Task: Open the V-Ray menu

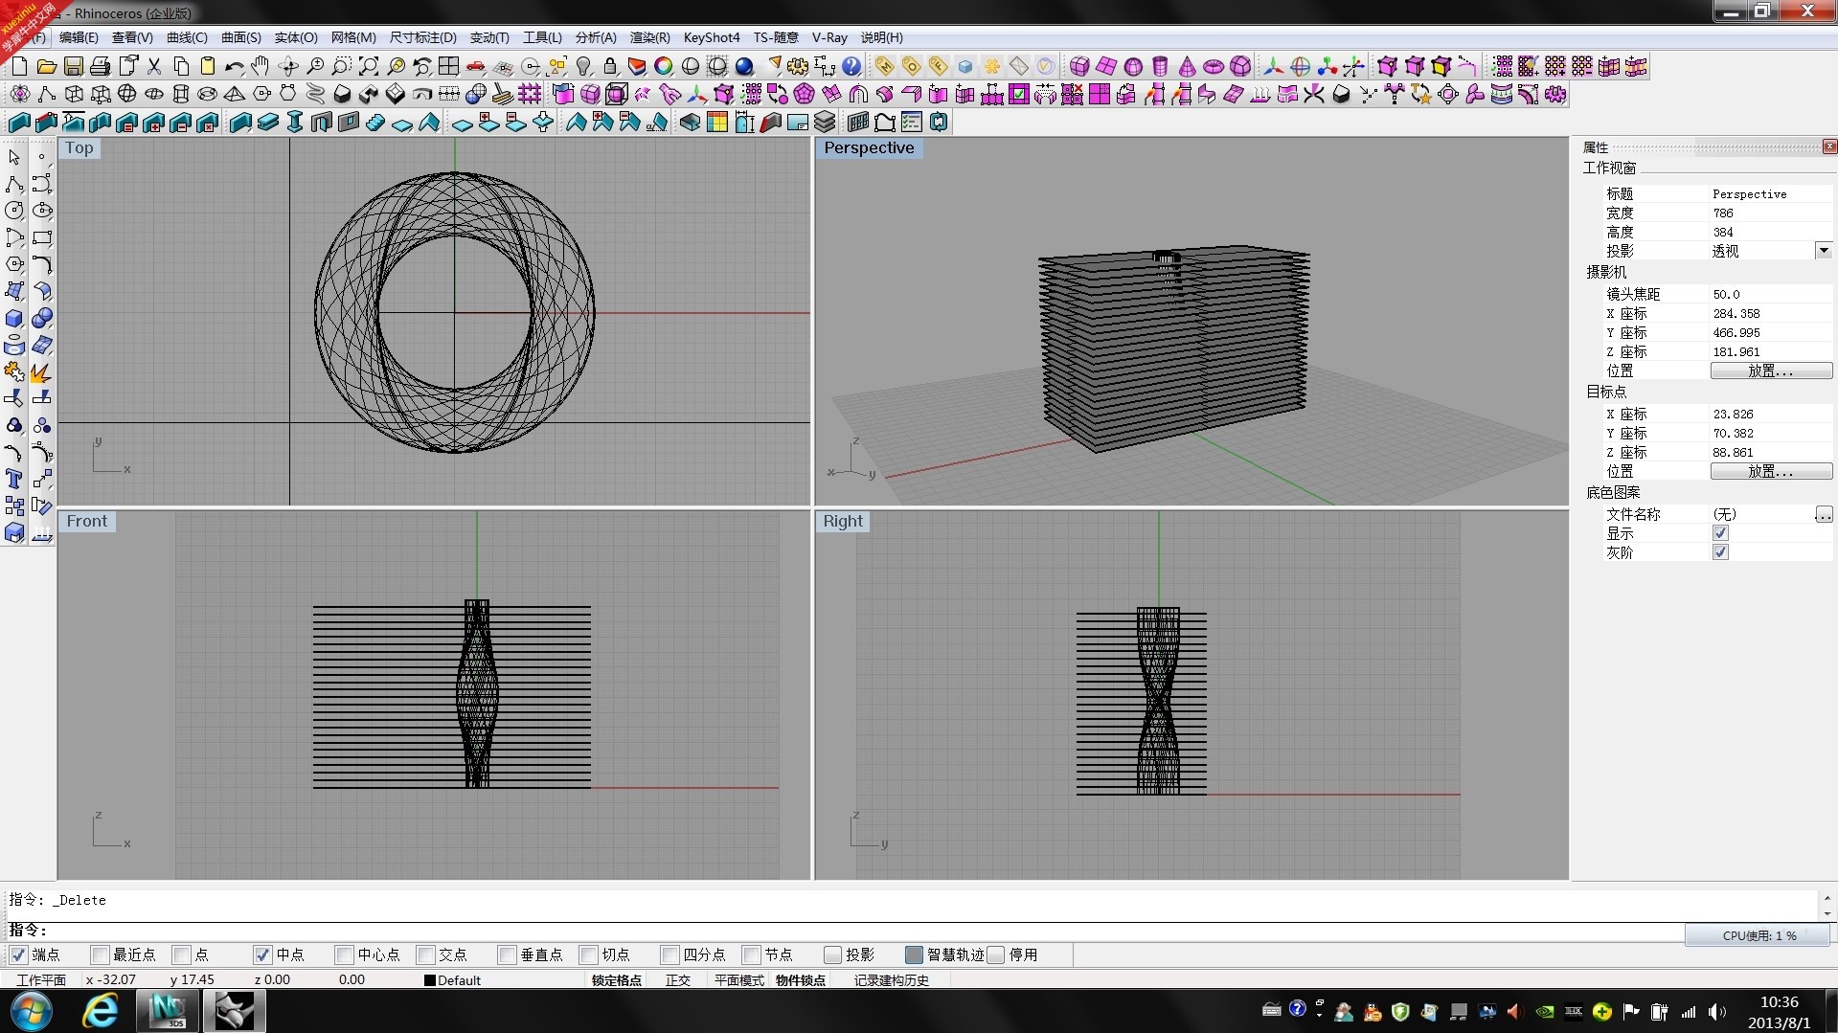Action: pyautogui.click(x=829, y=37)
